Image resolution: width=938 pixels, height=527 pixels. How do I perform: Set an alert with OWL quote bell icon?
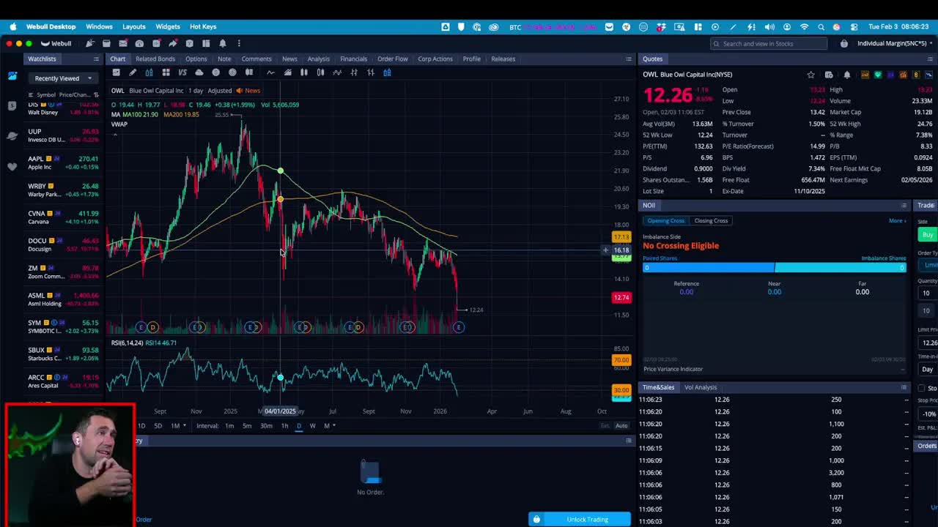pos(847,75)
